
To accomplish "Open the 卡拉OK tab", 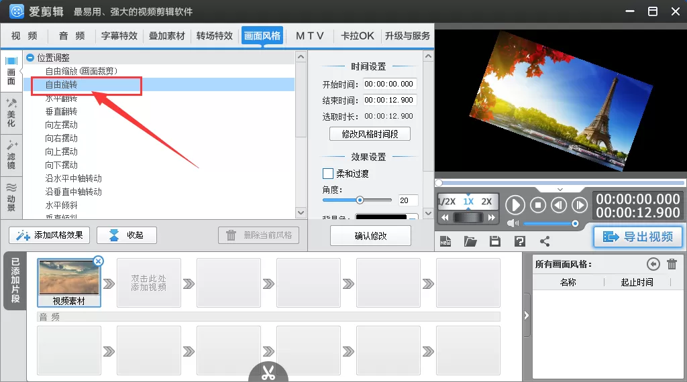I will coord(358,36).
